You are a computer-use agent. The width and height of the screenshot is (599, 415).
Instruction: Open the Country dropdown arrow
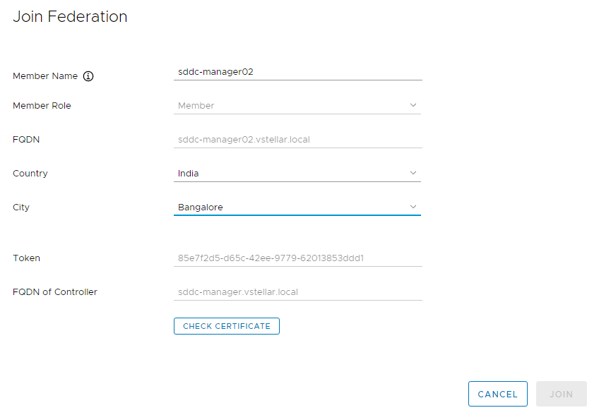pyautogui.click(x=413, y=173)
